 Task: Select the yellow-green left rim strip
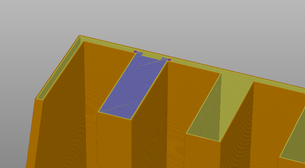tap(60, 68)
